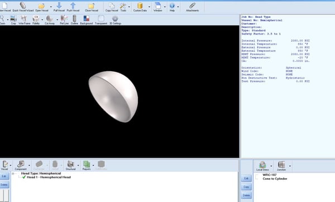
Task: Expand the Local Stress dropdown arrow
Action: (271, 166)
